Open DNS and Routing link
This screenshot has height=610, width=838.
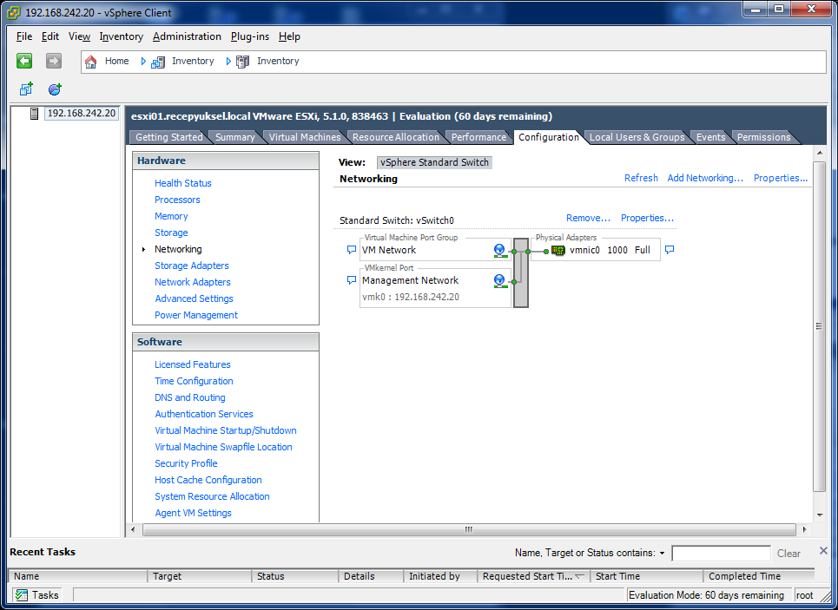click(x=189, y=397)
